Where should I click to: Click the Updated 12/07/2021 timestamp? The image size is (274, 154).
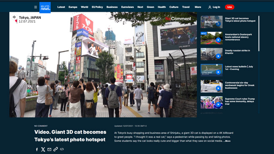130,126
